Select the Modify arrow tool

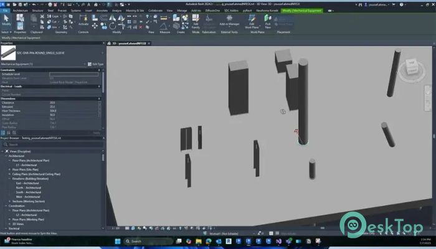[x=6, y=21]
